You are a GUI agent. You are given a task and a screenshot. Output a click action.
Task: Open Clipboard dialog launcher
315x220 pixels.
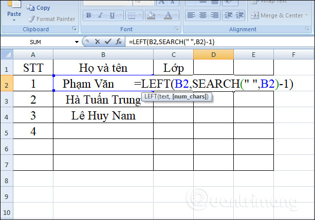[75, 29]
